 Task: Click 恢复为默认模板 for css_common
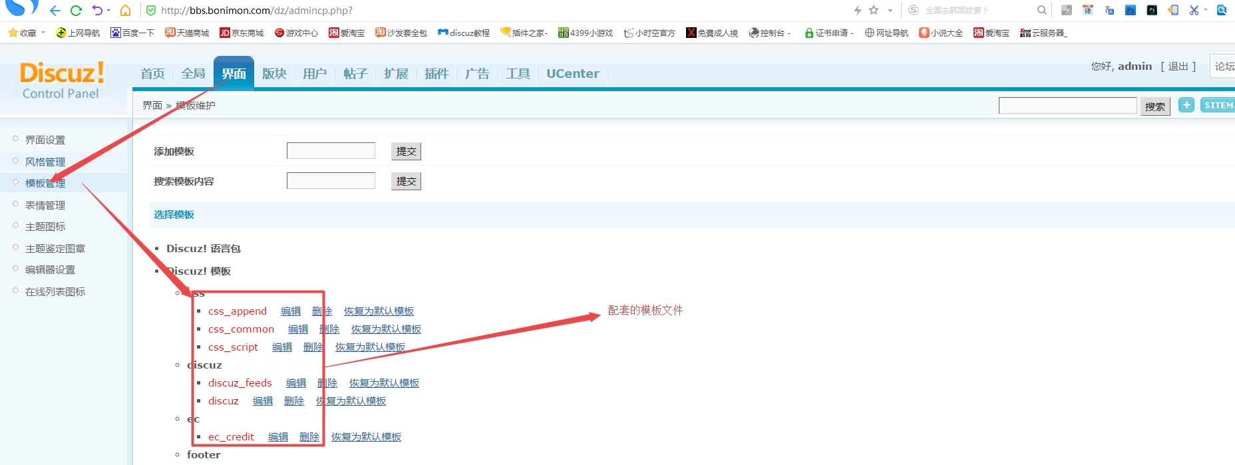coord(386,329)
